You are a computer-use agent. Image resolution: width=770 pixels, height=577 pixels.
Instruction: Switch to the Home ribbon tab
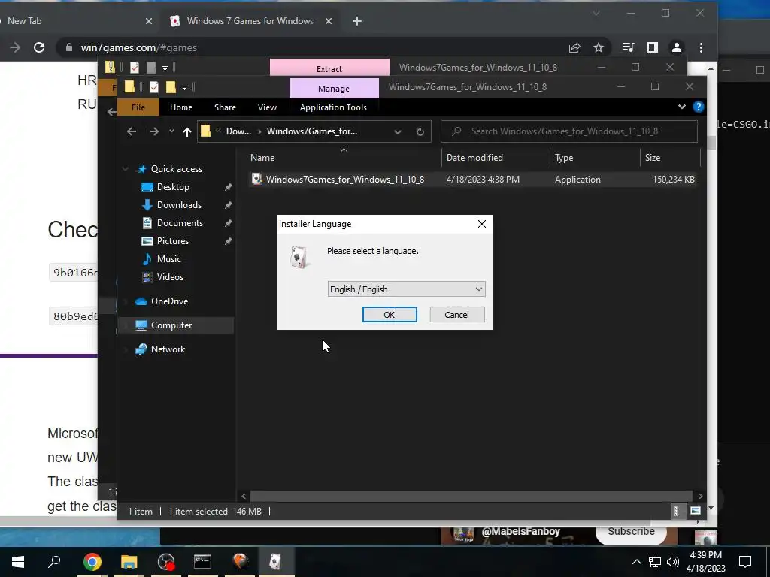click(180, 107)
